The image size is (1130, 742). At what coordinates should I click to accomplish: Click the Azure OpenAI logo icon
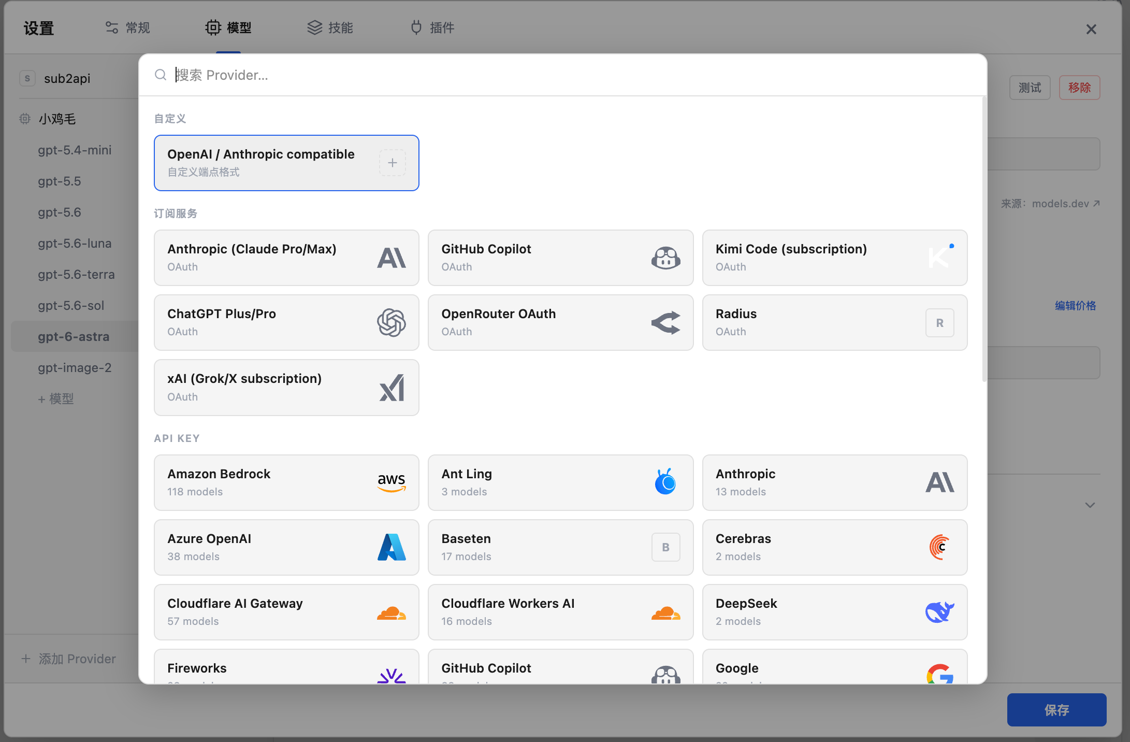tap(392, 547)
